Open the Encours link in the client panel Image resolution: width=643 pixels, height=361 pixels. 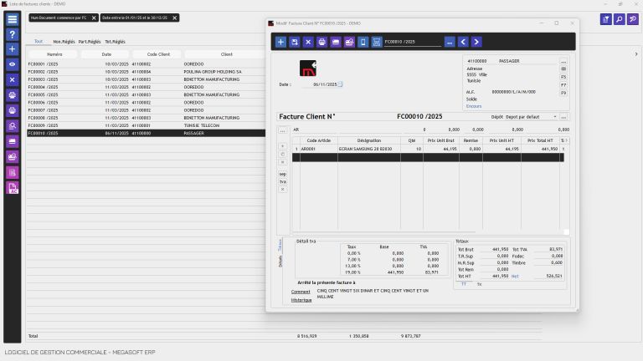(x=474, y=106)
